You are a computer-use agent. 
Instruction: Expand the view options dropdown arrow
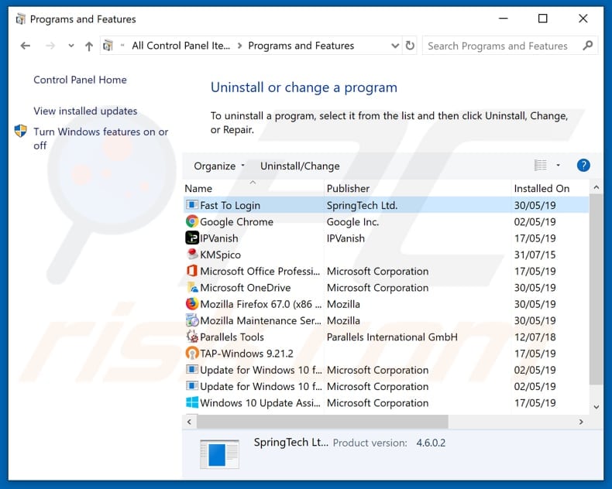click(x=559, y=166)
